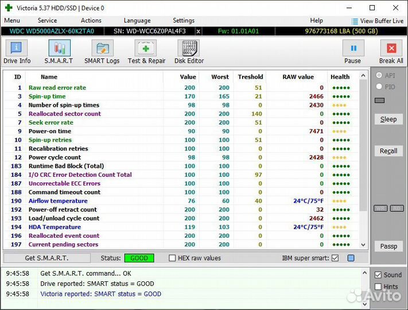Select the Power-on time row
Image resolution: width=408 pixels, height=310 pixels.
click(x=181, y=131)
